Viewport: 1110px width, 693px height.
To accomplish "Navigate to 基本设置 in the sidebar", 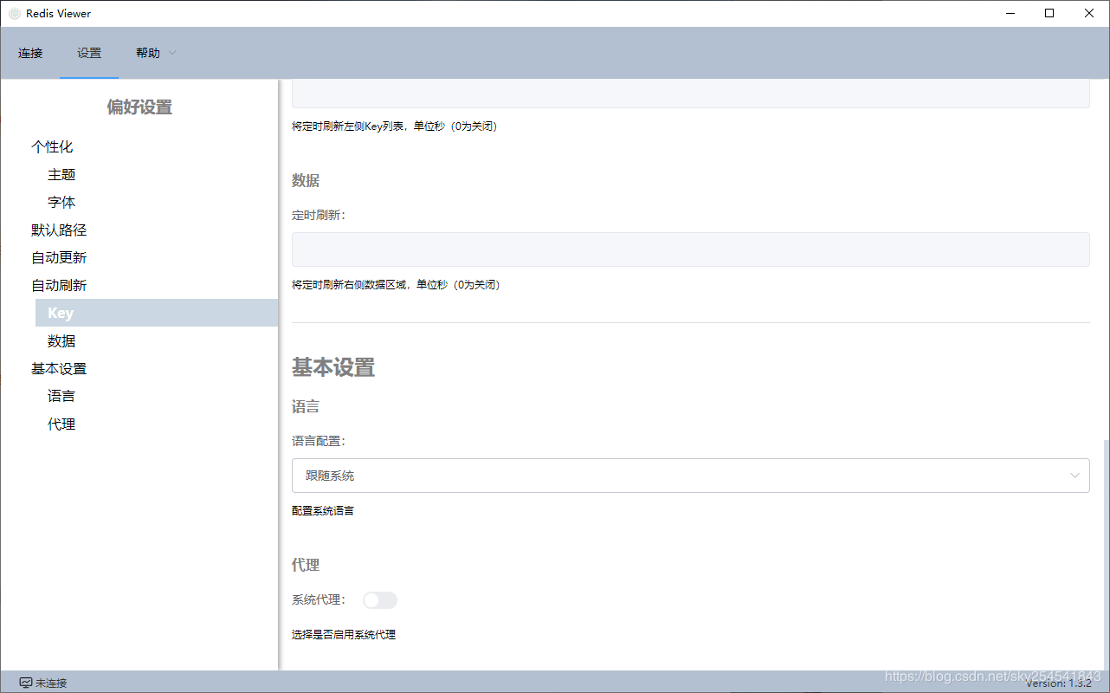I will coord(59,369).
